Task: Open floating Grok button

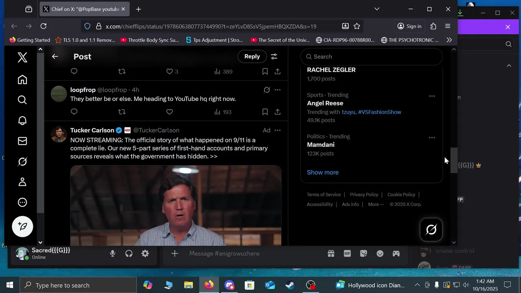Action: [x=431, y=230]
